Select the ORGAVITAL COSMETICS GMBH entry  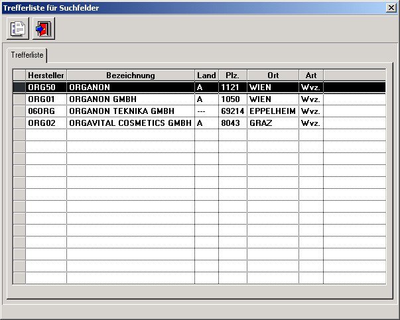pos(130,123)
